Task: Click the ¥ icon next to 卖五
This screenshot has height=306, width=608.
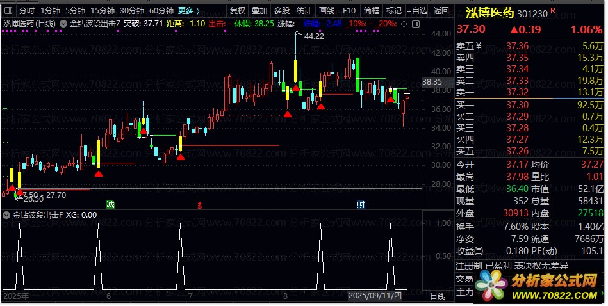Action: click(479, 47)
